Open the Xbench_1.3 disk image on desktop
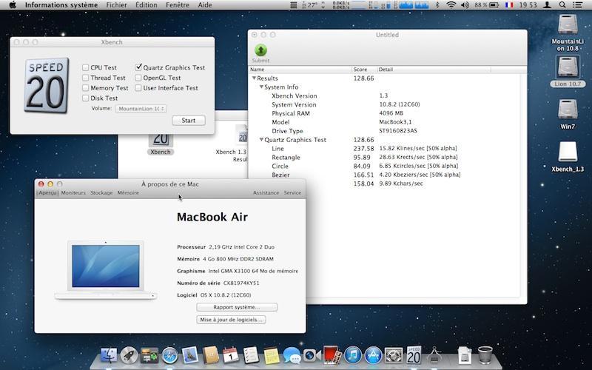 568,152
